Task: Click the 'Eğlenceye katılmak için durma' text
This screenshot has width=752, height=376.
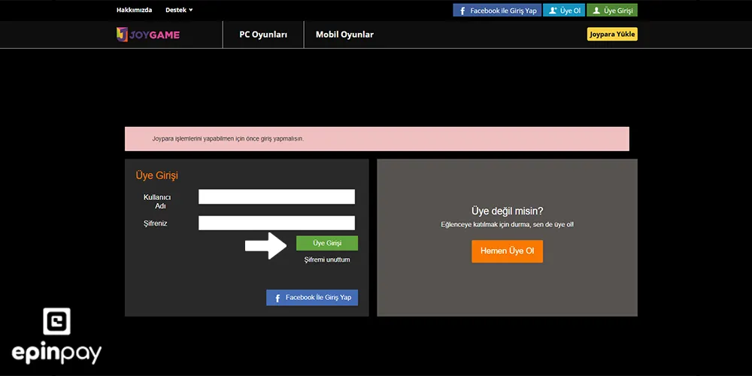Action: point(507,224)
